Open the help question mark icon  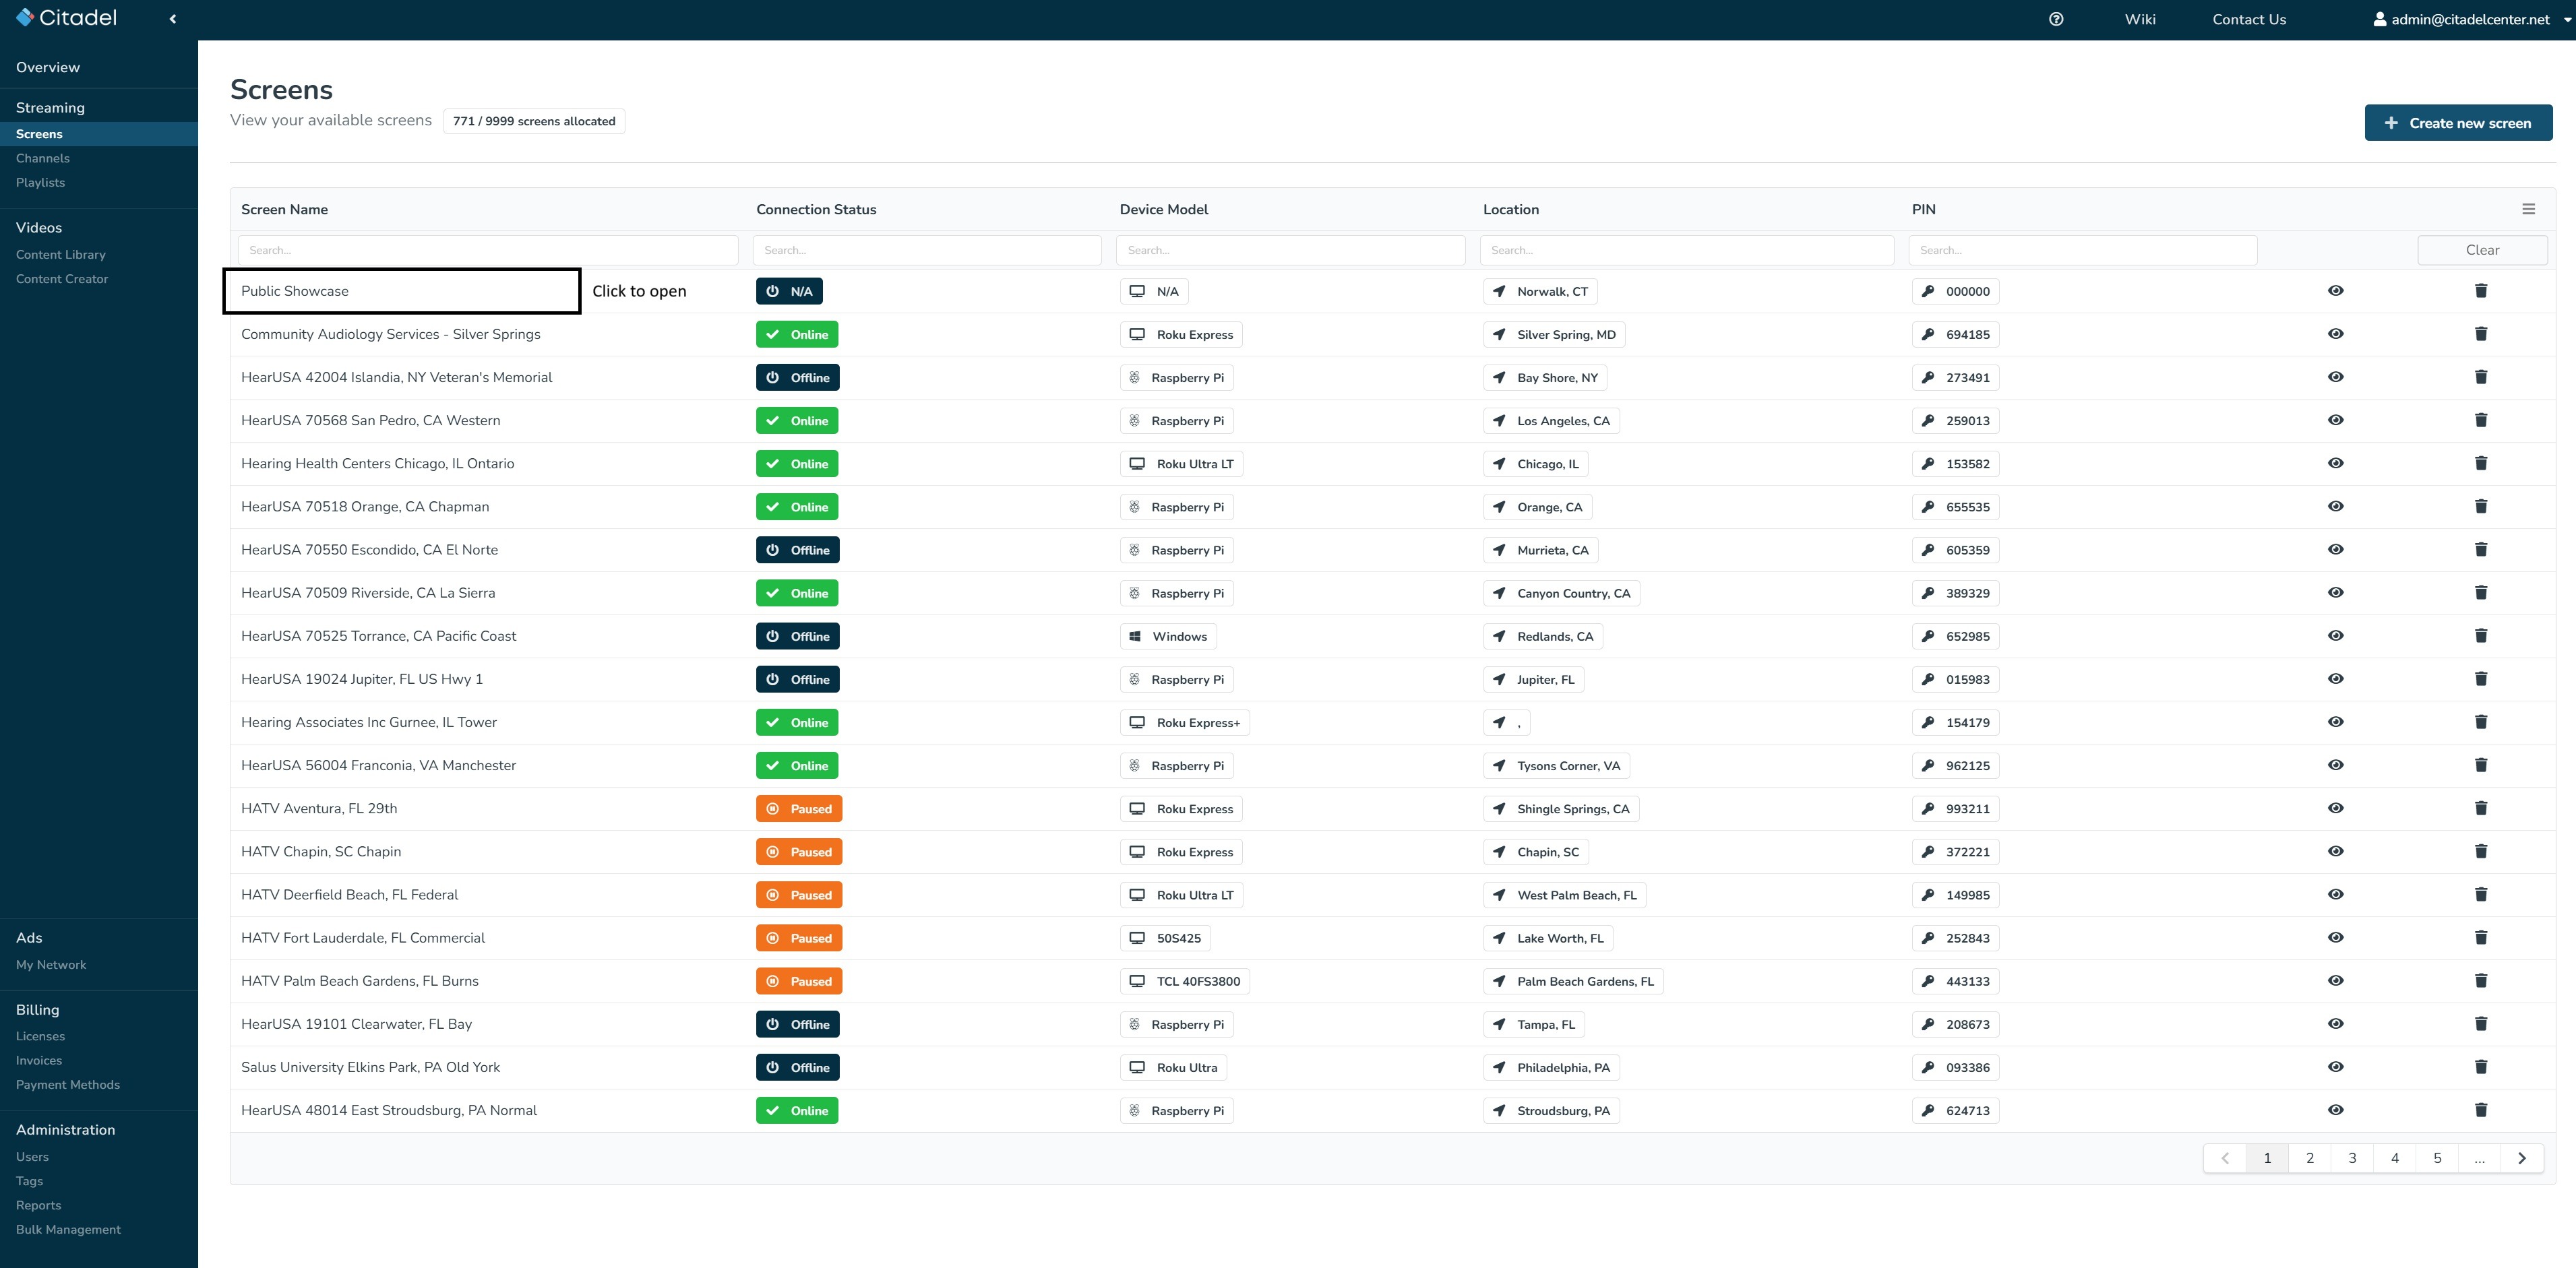click(2055, 19)
